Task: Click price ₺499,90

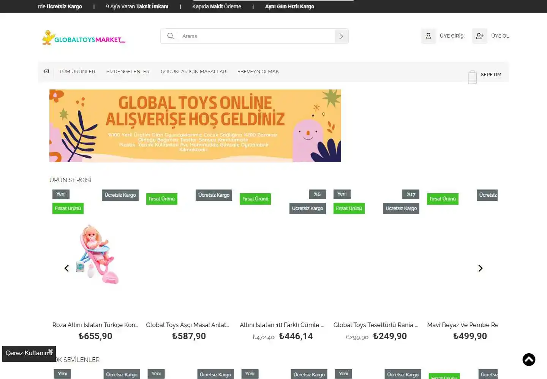Action: click(x=470, y=336)
